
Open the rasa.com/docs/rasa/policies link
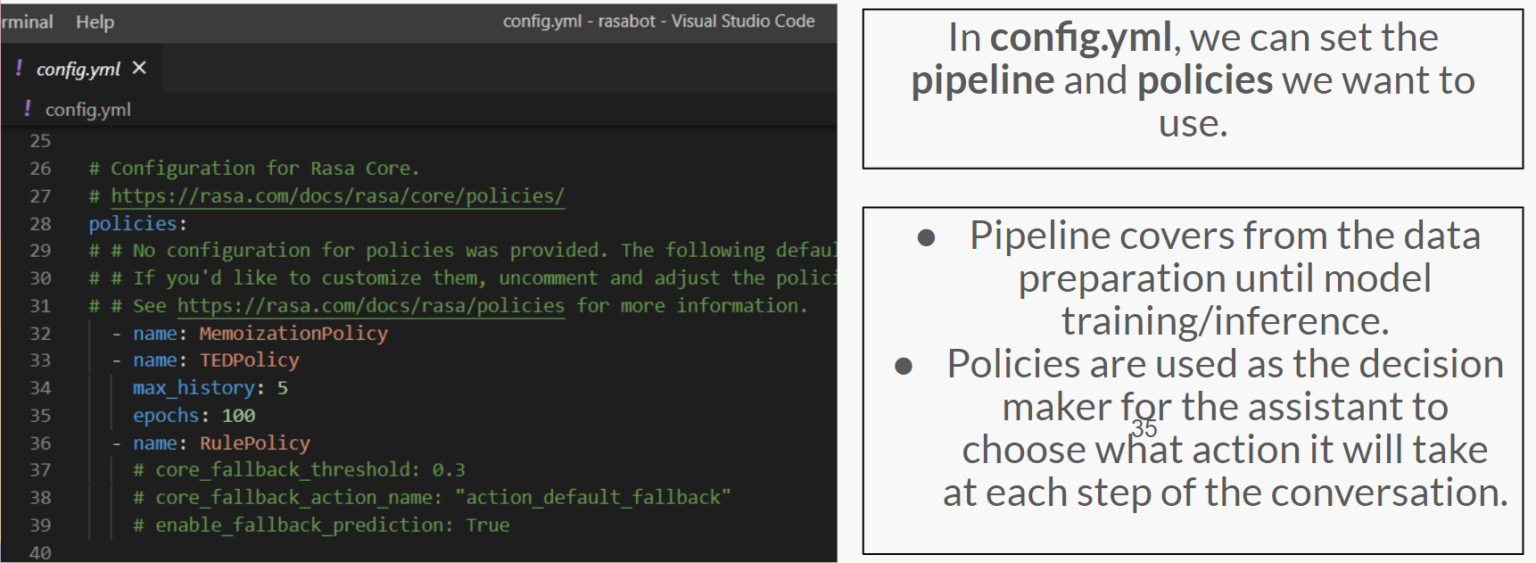point(371,306)
